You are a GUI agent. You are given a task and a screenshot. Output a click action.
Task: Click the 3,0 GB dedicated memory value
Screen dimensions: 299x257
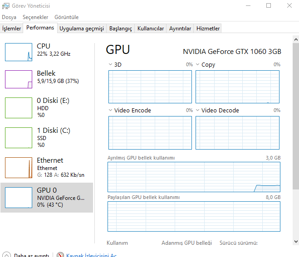(273, 158)
